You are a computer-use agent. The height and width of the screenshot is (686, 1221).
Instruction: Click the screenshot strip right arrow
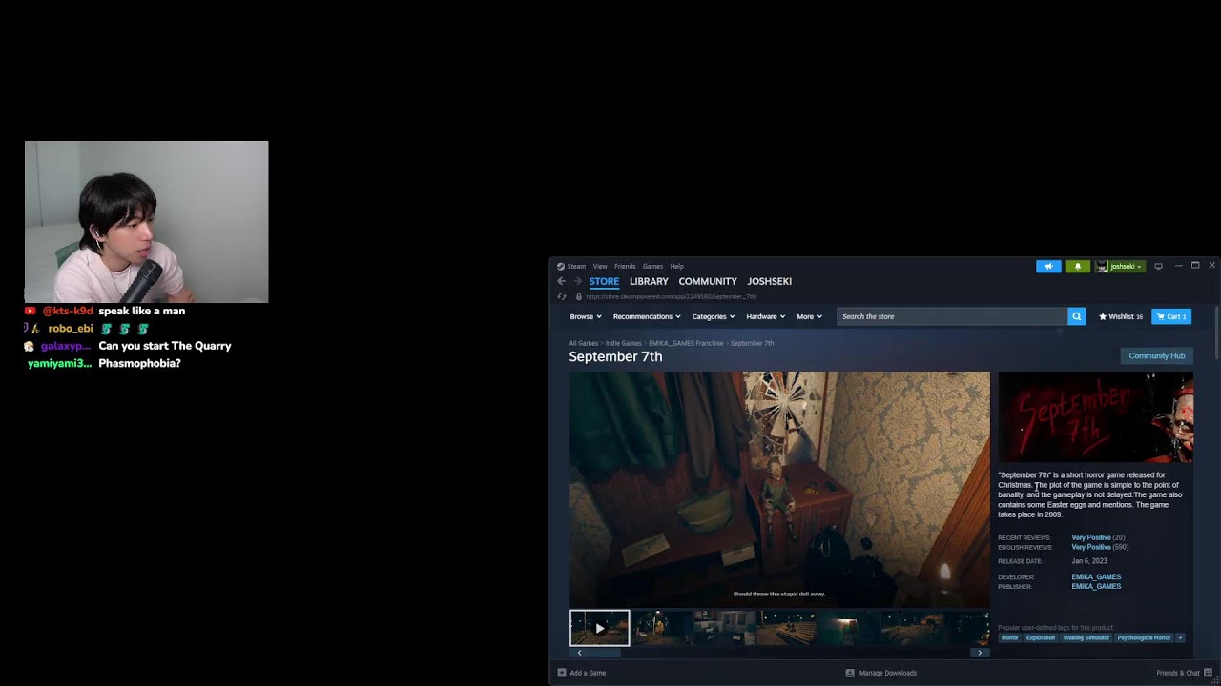click(x=980, y=653)
